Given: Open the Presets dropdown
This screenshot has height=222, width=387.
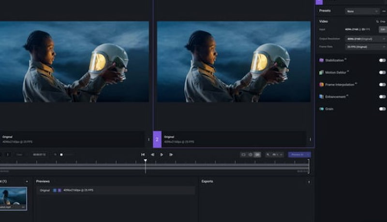Looking at the screenshot, I should point(362,11).
